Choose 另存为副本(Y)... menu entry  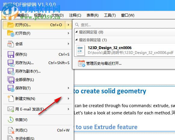(x=37, y=71)
